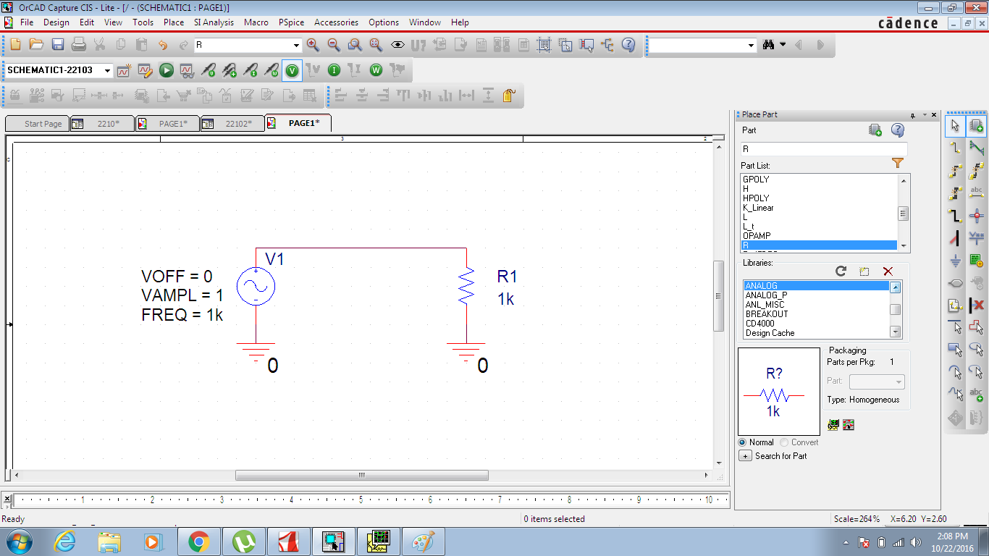Click the part filter funnel icon

point(898,163)
